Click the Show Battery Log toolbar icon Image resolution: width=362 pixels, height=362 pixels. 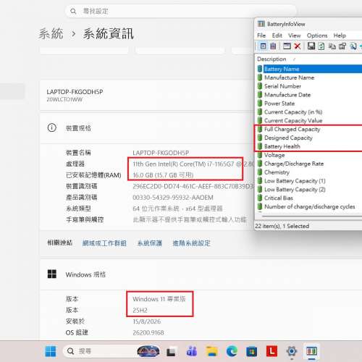[273, 46]
